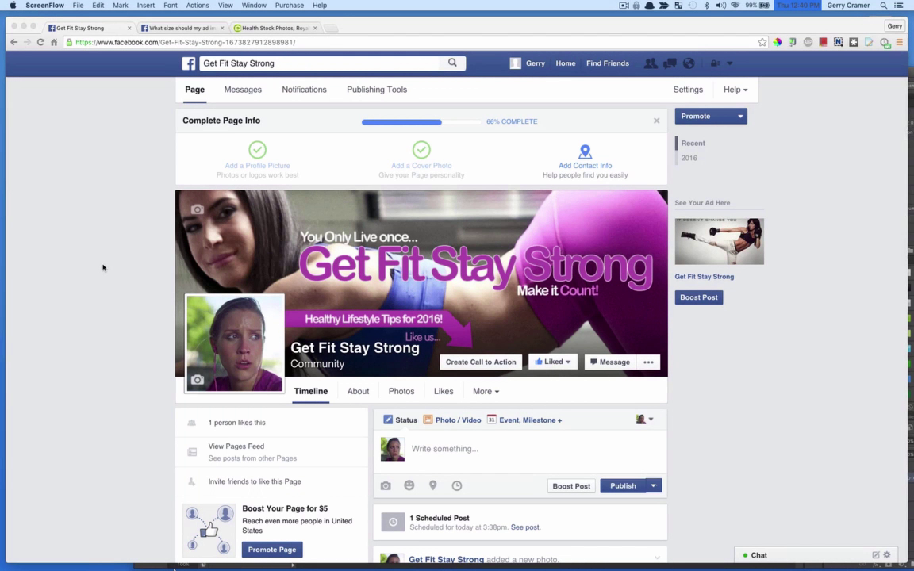Close the Complete Page Info panel
The height and width of the screenshot is (571, 914).
click(x=656, y=121)
